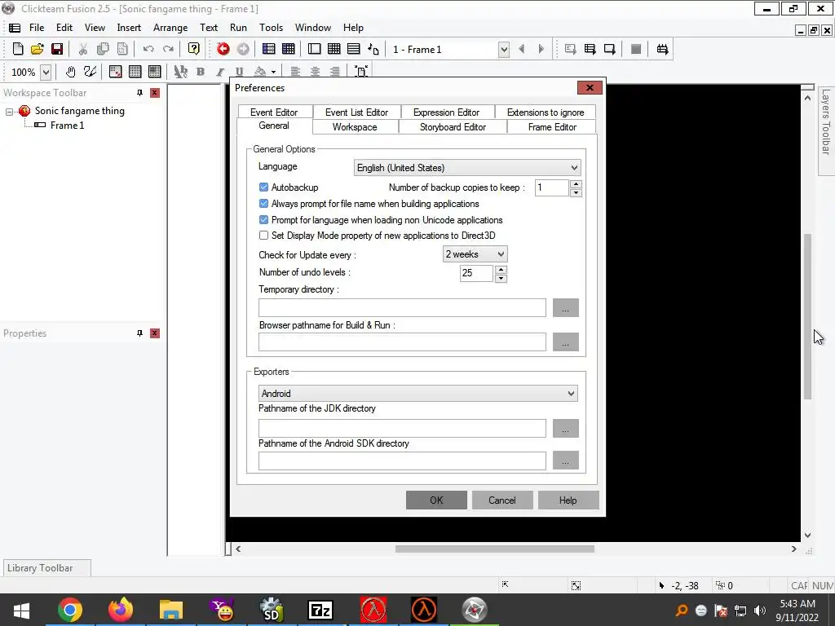The image size is (835, 626).
Task: Save using the floppy disk icon
Action: point(57,49)
